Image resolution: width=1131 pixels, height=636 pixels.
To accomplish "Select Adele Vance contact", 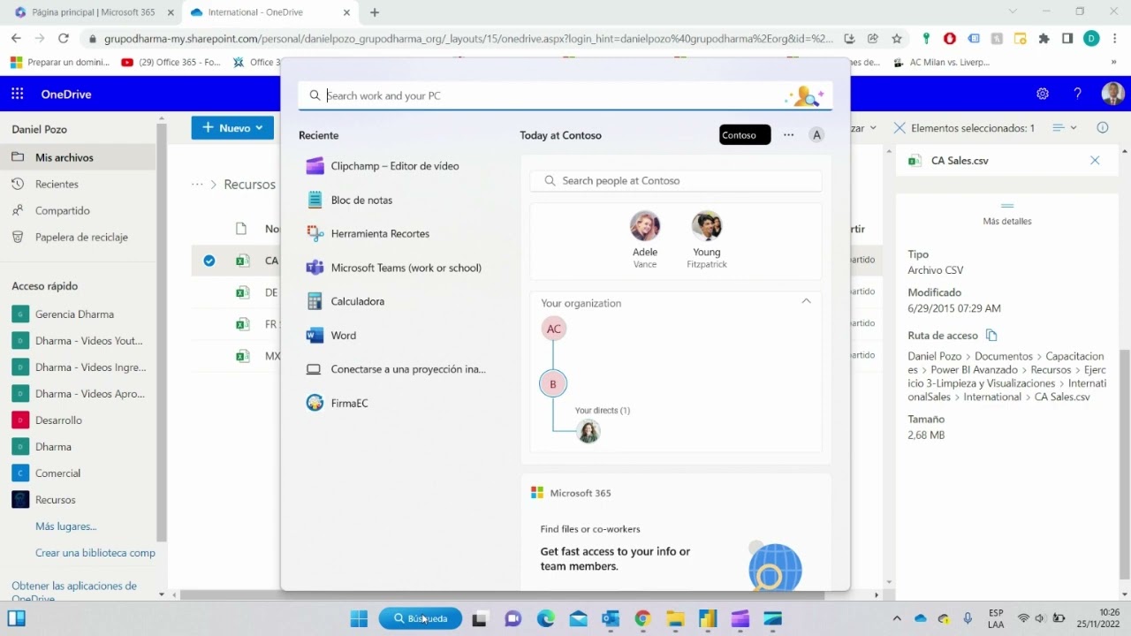I will pos(645,240).
